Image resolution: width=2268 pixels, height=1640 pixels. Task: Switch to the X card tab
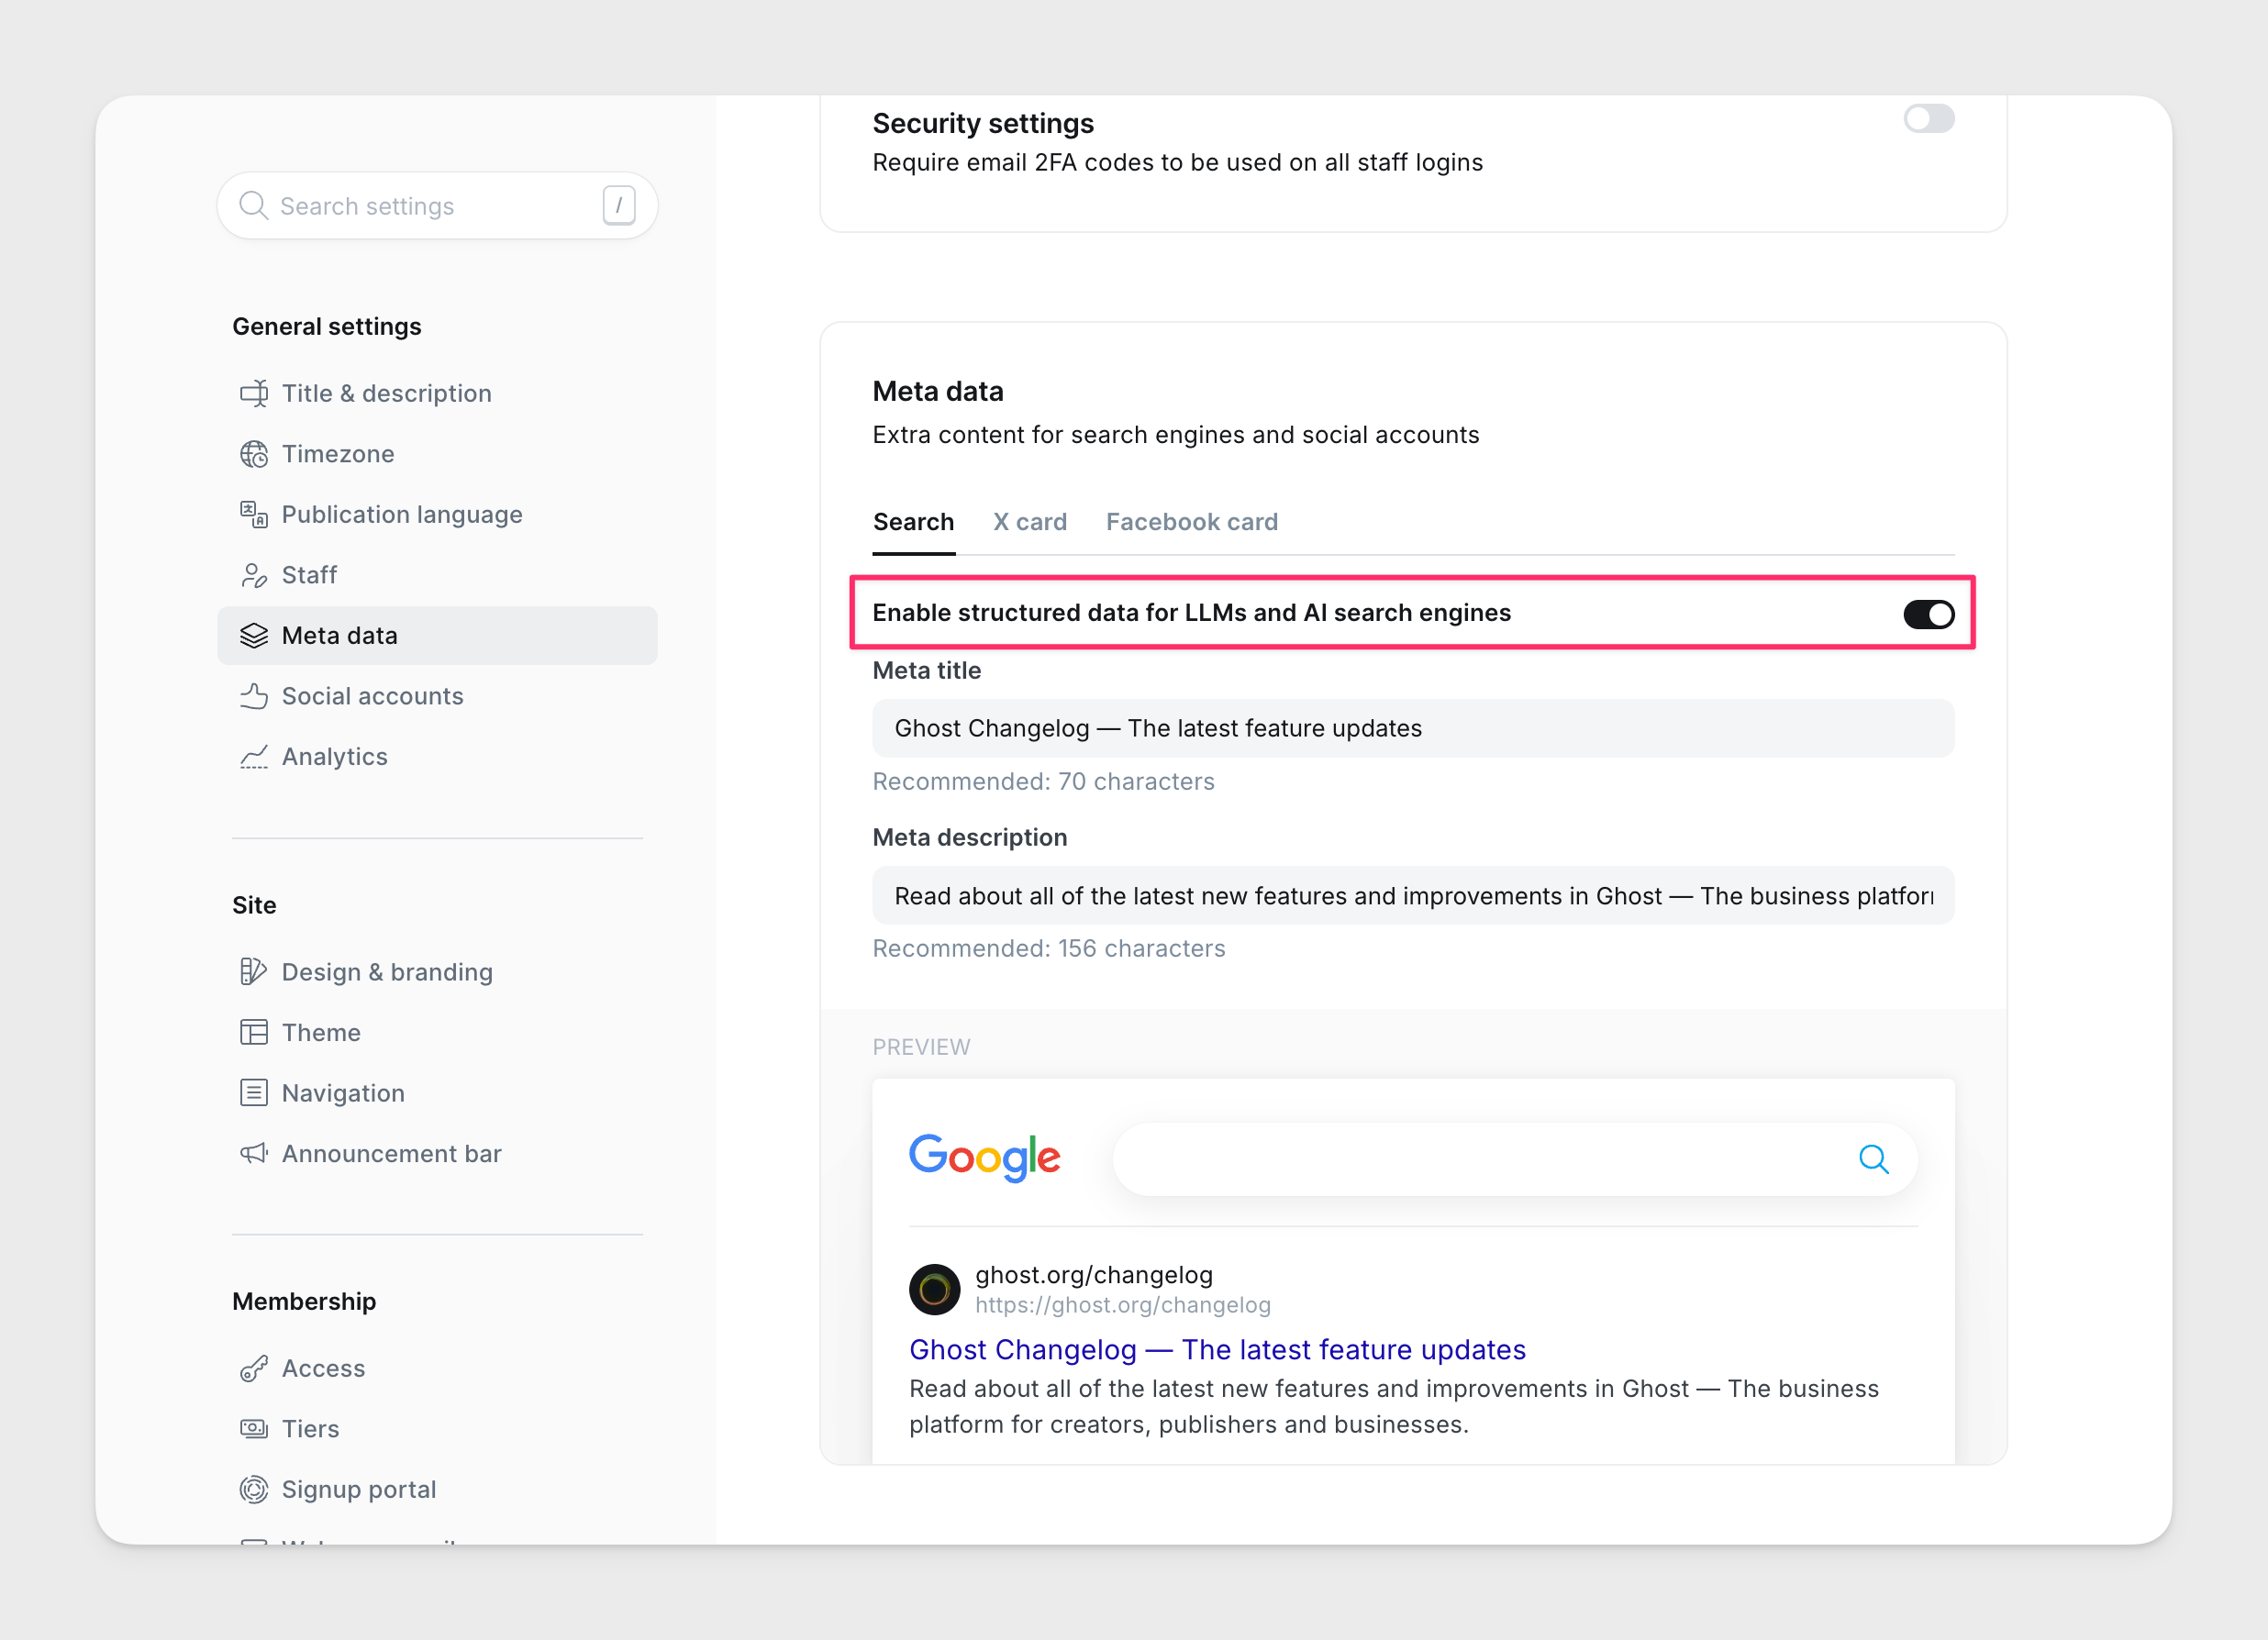coord(1030,522)
